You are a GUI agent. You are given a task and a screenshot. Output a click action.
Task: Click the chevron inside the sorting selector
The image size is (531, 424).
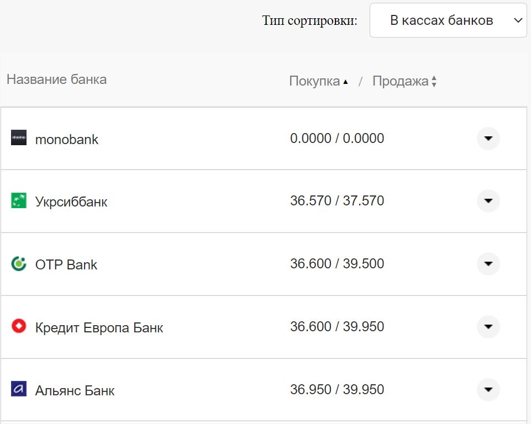[x=518, y=20]
